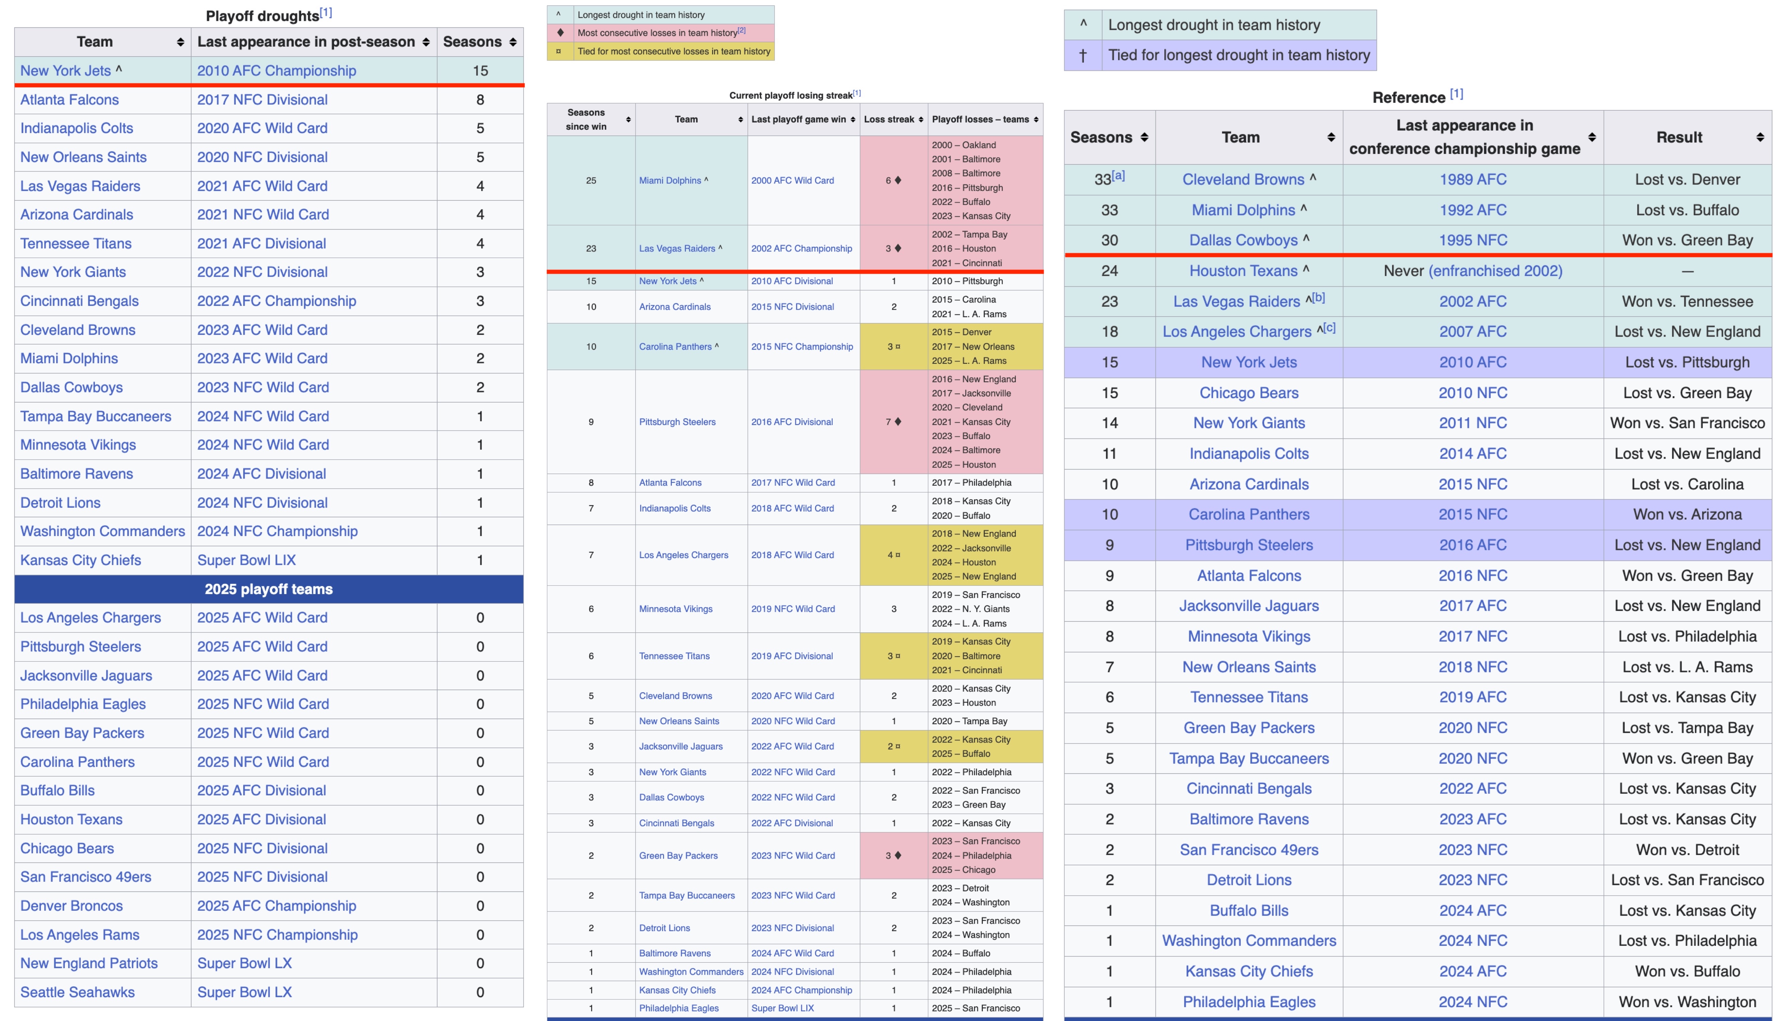This screenshot has height=1021, width=1786.
Task: Sort by Playoff losses – teams column
Action: (x=1036, y=120)
